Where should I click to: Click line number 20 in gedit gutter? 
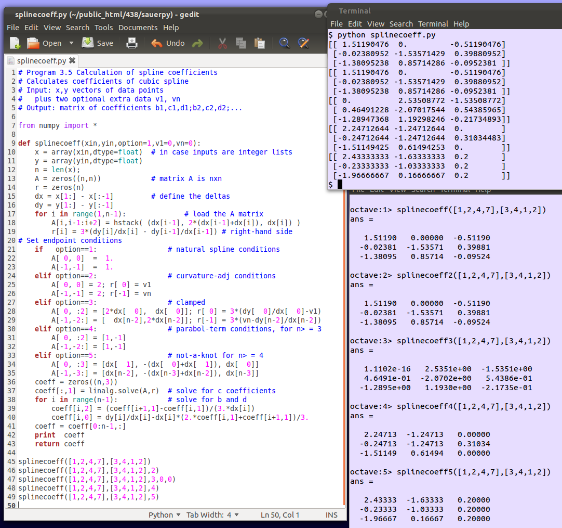tap(11, 240)
